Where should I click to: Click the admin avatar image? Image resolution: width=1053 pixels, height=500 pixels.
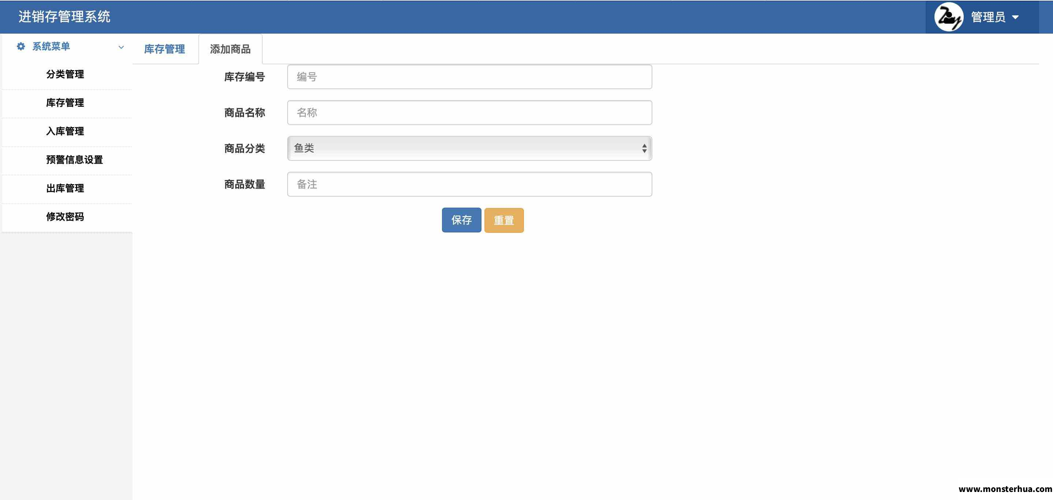tap(949, 17)
